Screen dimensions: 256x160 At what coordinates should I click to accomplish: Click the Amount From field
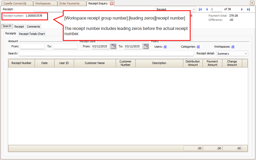[33, 46]
